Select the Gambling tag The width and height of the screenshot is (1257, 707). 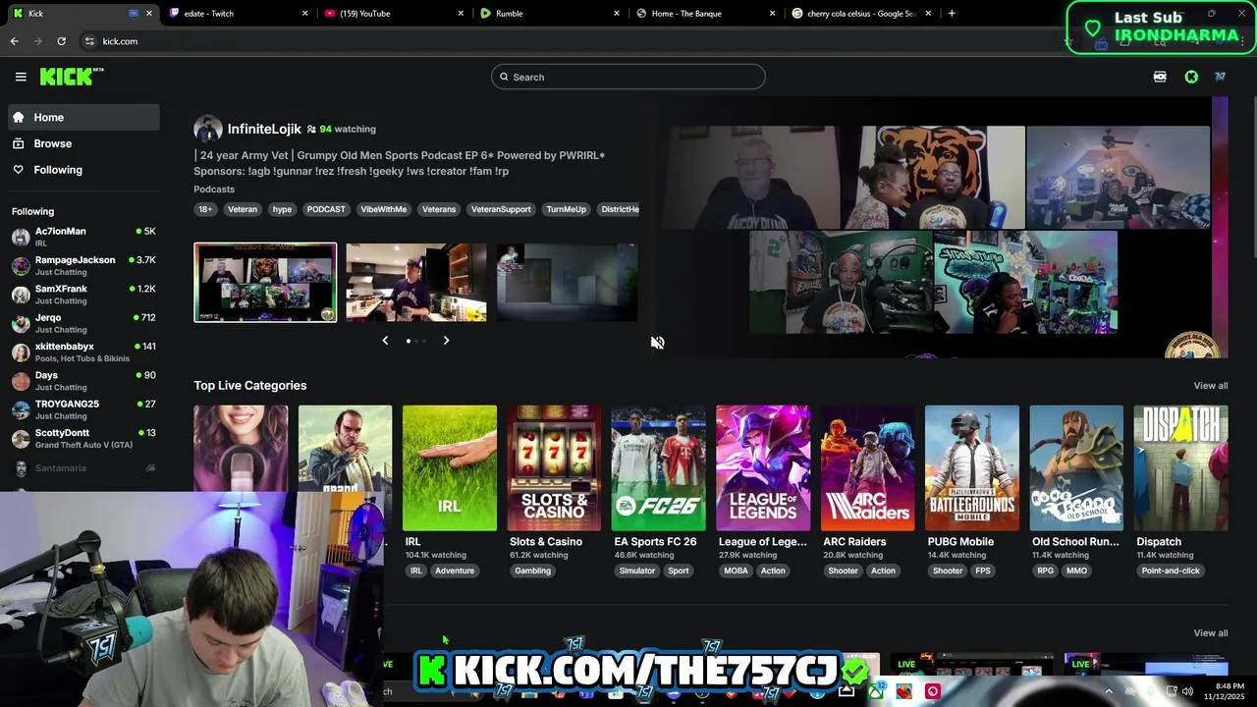(x=533, y=571)
